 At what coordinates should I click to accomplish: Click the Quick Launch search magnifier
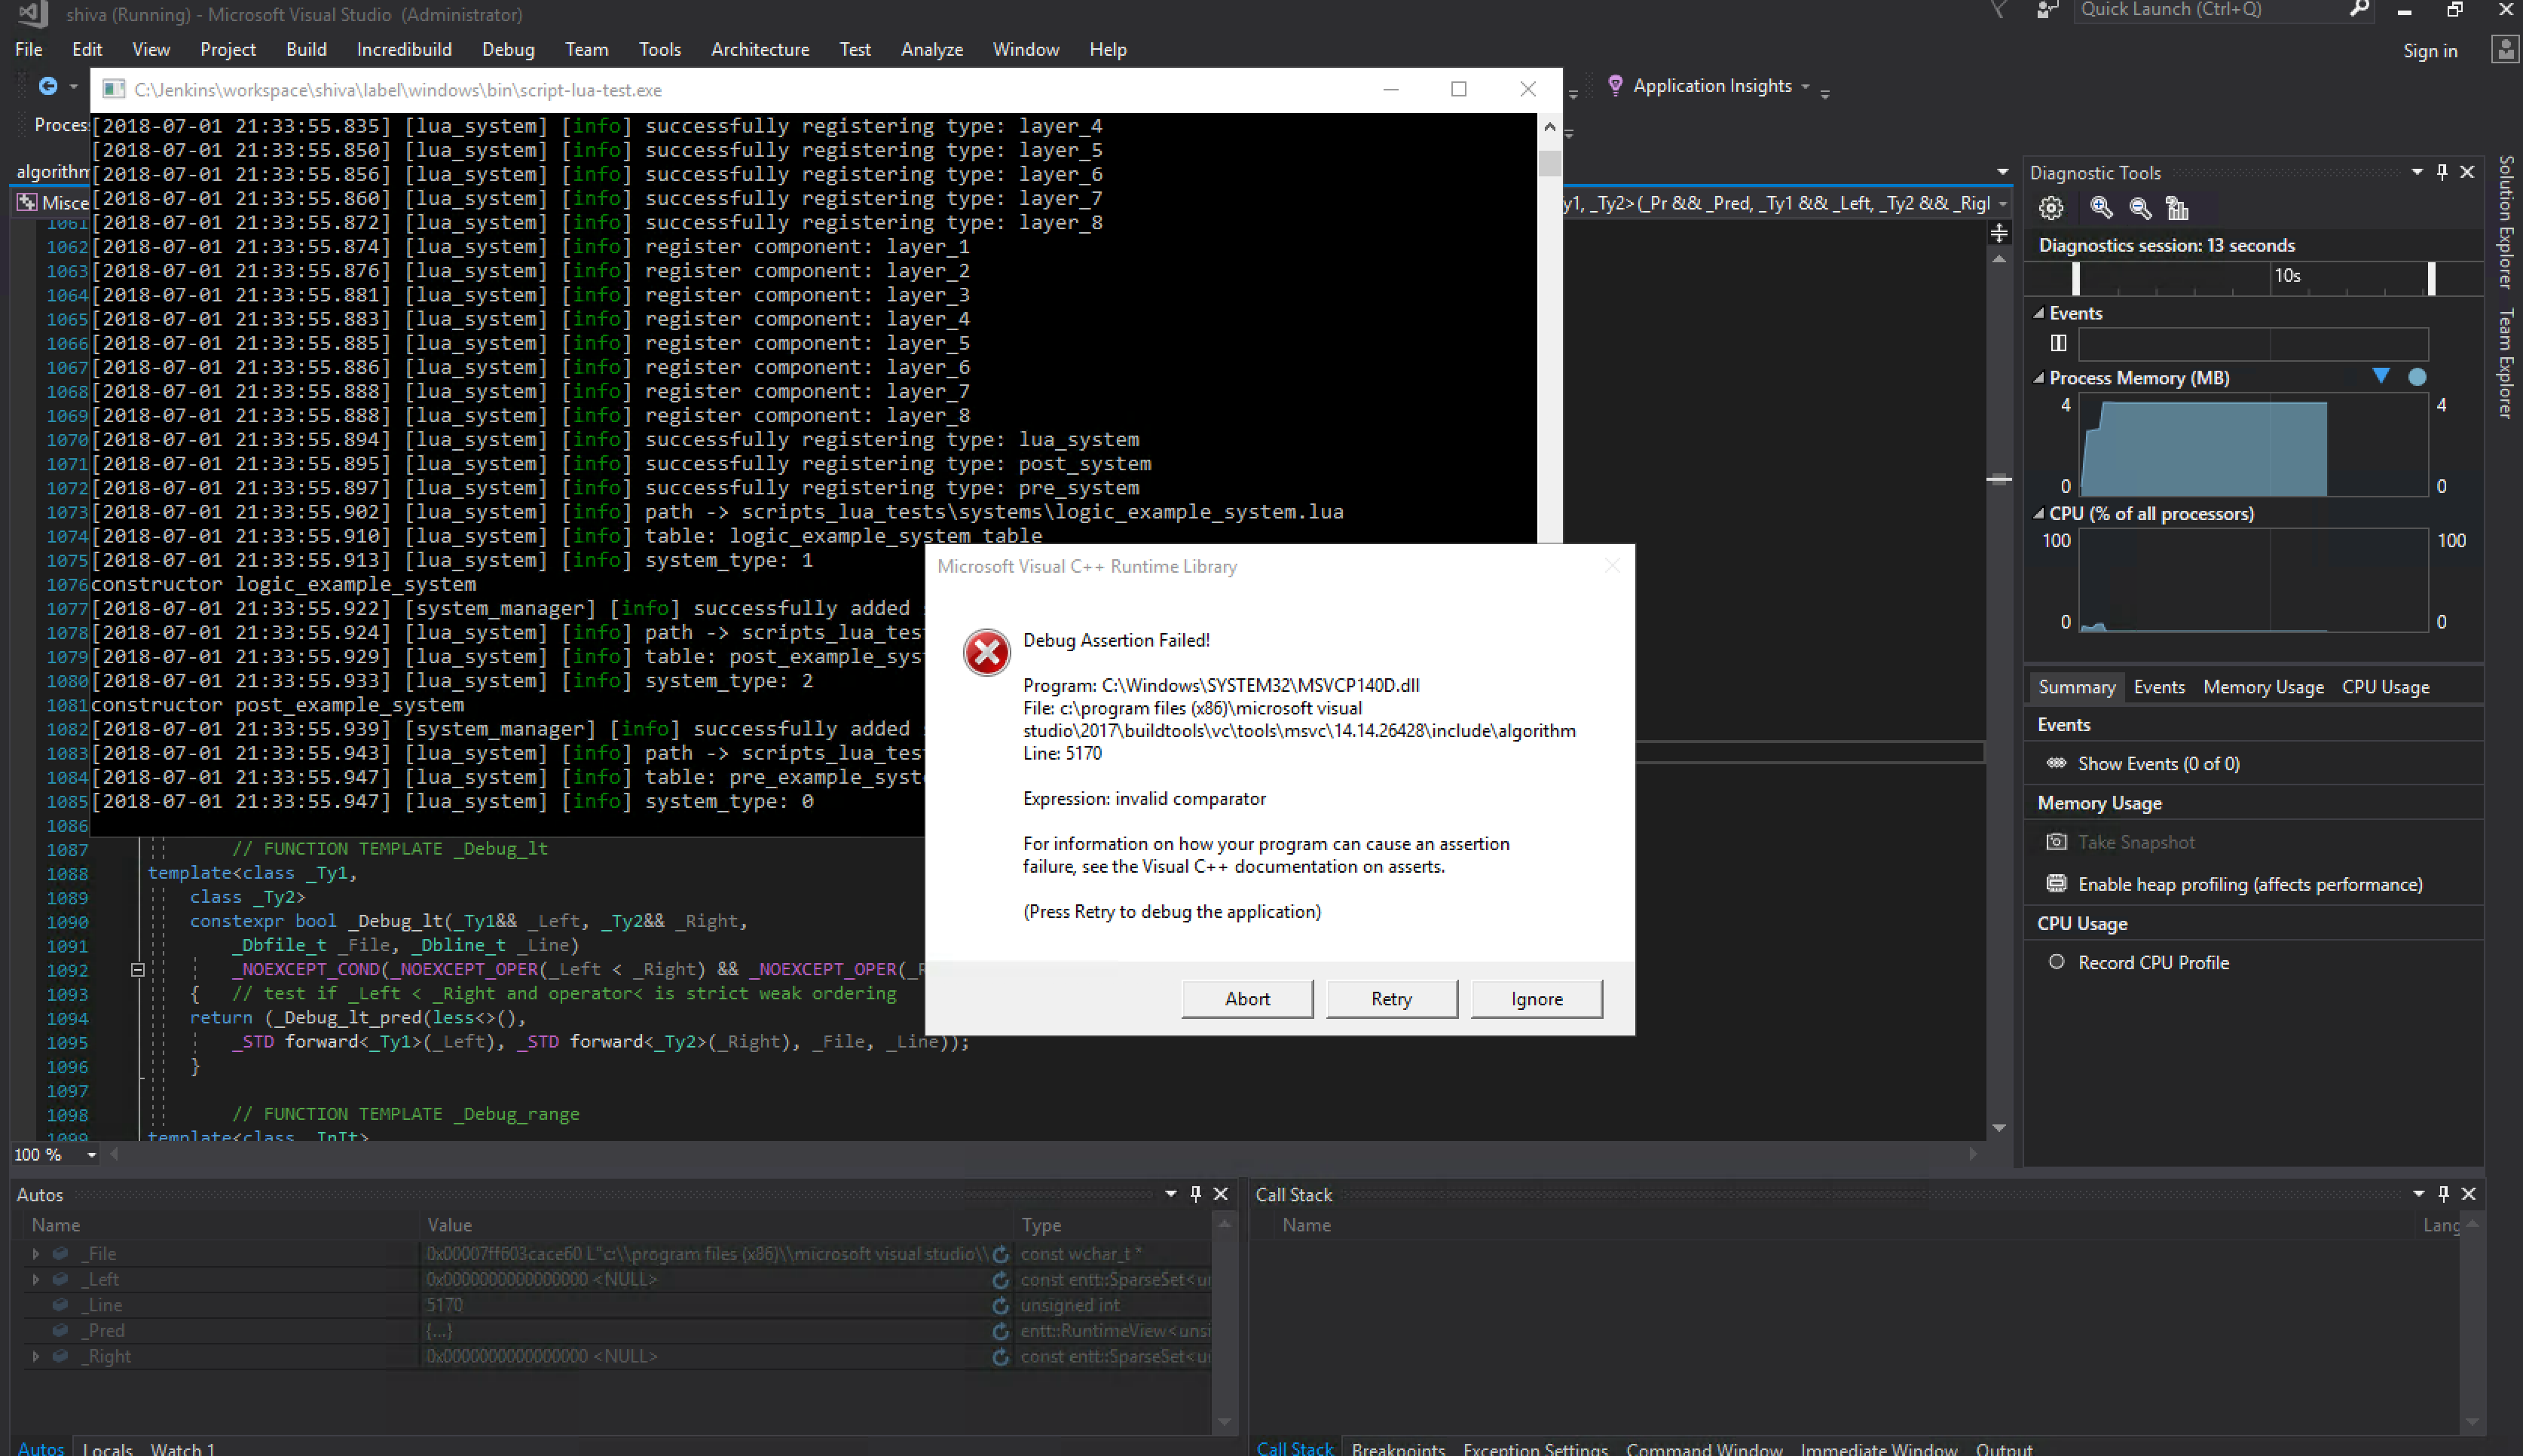2359,9
